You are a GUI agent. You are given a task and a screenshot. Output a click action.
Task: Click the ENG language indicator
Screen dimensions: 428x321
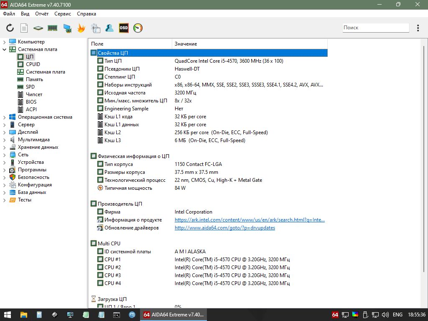(x=397, y=315)
